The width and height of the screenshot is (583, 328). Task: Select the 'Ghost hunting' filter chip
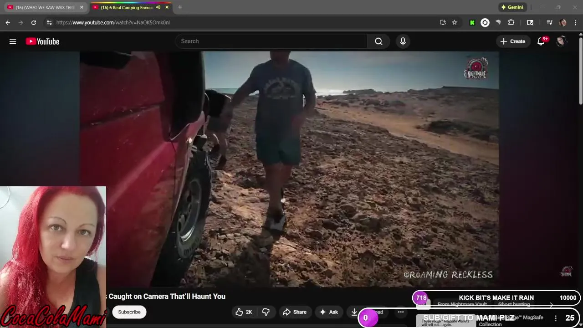[x=514, y=304]
